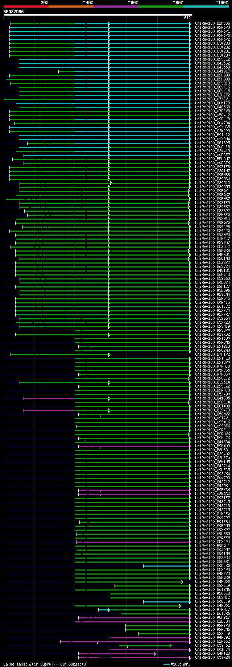Select the UniRef100_A9SUP0 label
This screenshot has height=667, width=232.
pyautogui.click(x=212, y=330)
